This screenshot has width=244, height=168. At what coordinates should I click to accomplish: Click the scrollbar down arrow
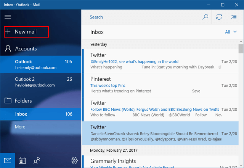pos(241,165)
